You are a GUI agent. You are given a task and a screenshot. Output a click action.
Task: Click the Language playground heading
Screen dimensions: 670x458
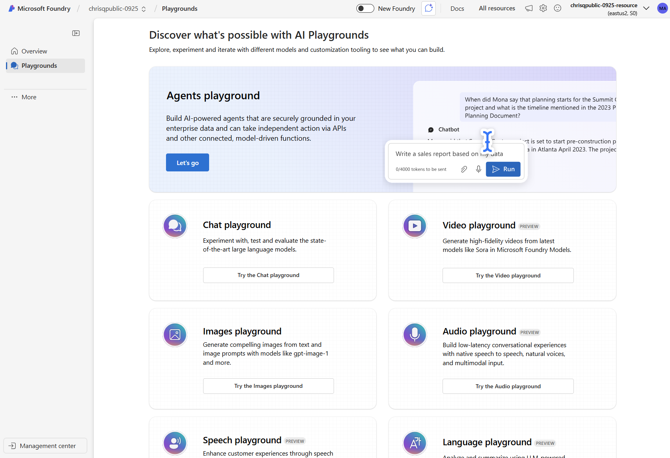pyautogui.click(x=487, y=442)
